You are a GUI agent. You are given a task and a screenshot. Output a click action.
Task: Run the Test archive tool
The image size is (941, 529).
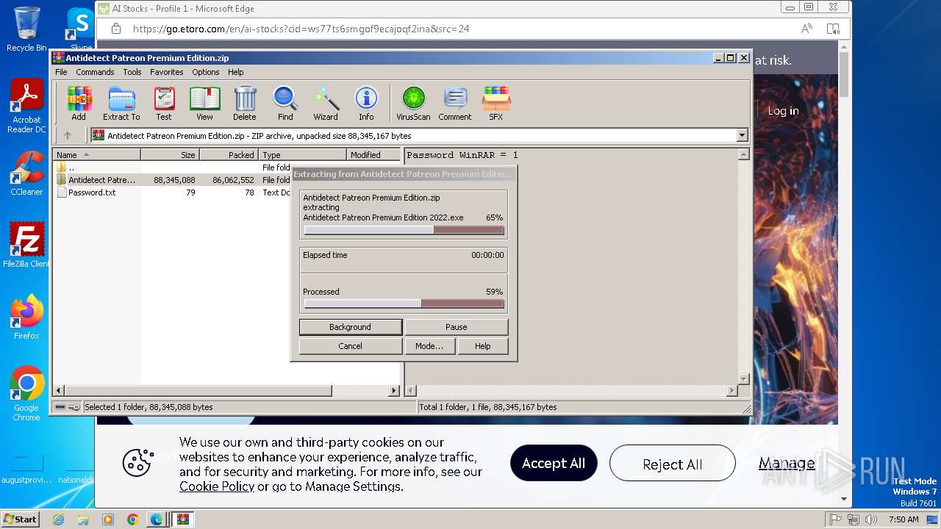click(164, 104)
